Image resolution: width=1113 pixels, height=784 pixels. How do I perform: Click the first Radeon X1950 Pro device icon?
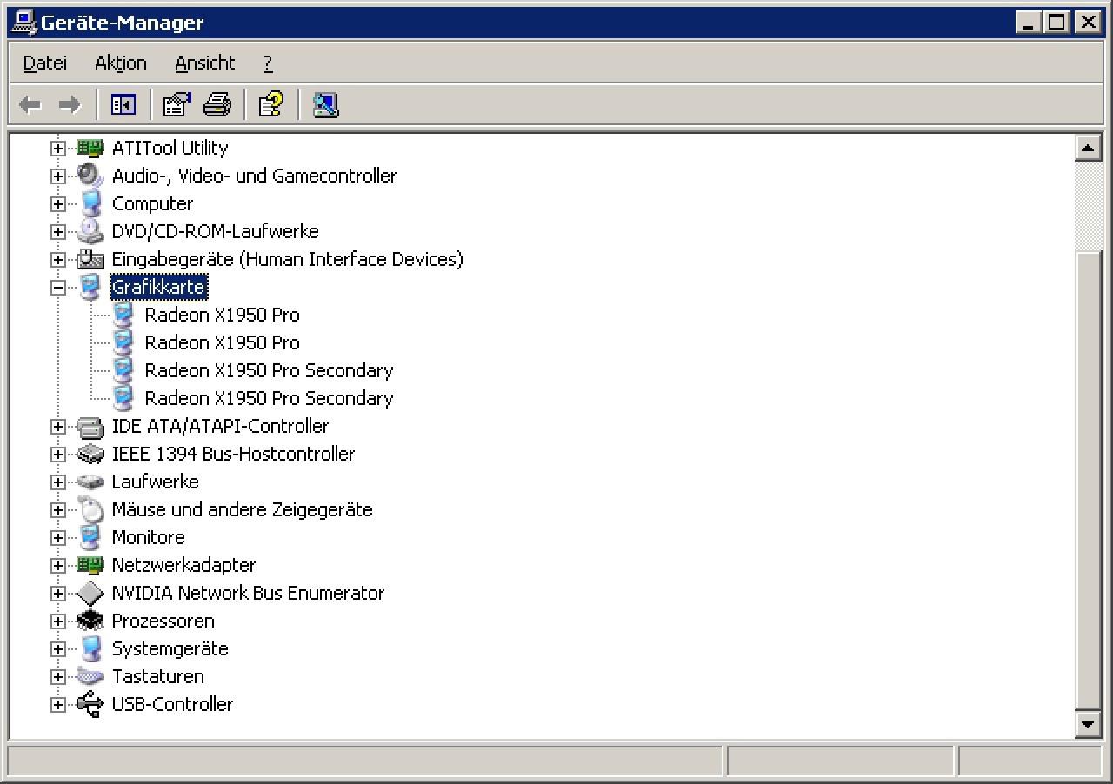click(123, 315)
